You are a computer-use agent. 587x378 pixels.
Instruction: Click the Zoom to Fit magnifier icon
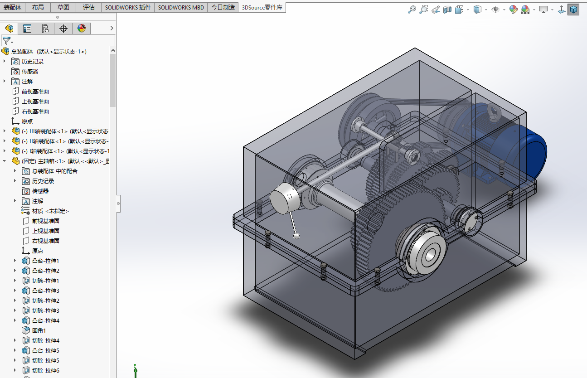tap(412, 9)
